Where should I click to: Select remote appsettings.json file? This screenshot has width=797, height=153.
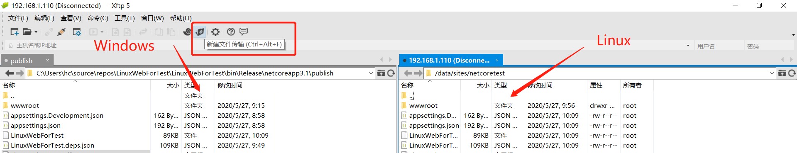pos(434,126)
